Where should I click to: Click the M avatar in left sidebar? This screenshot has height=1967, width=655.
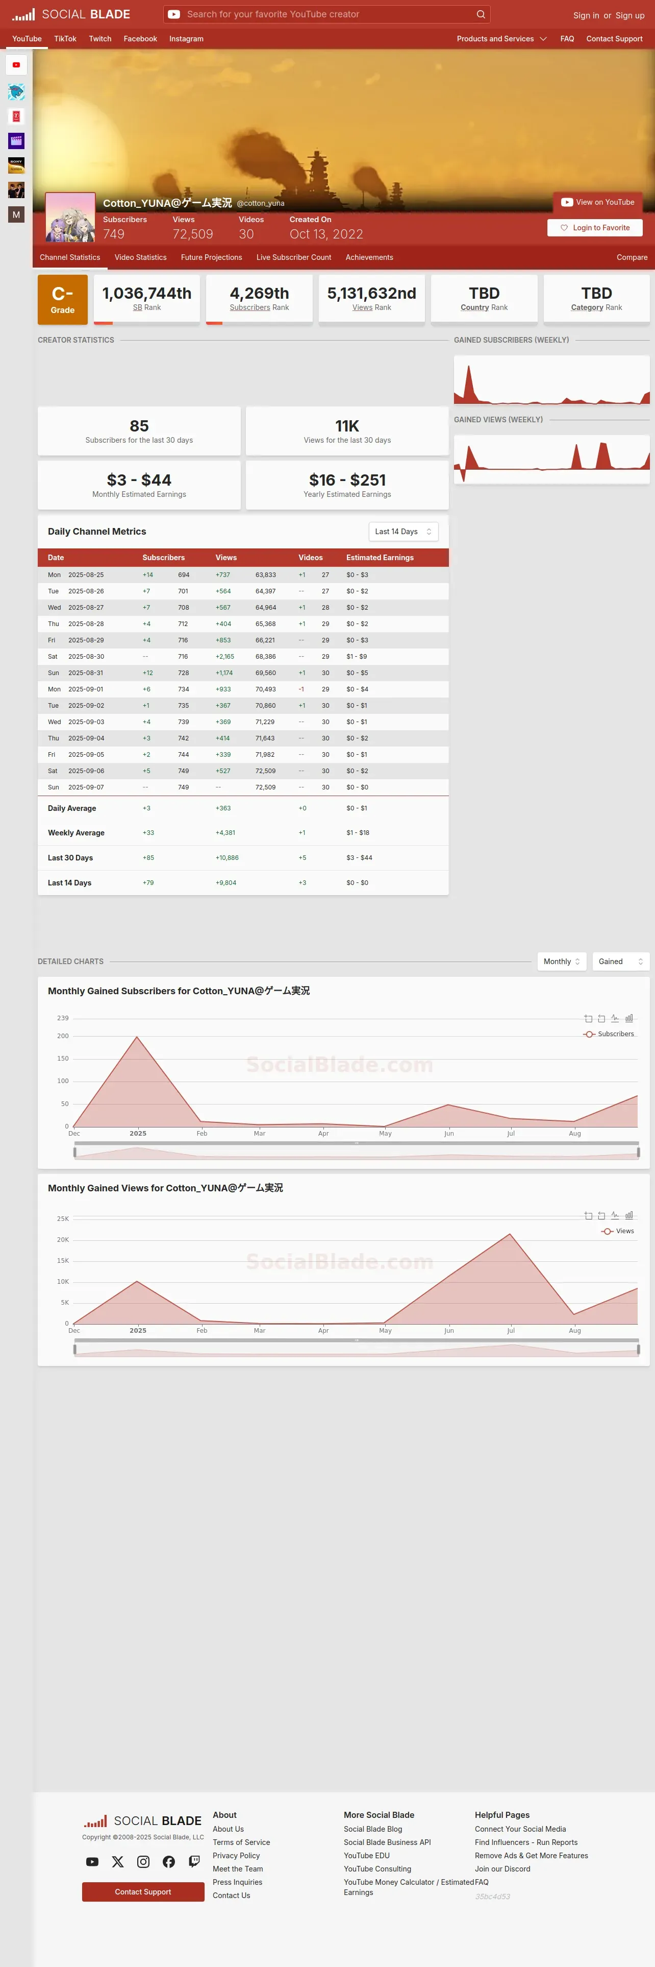pos(16,214)
